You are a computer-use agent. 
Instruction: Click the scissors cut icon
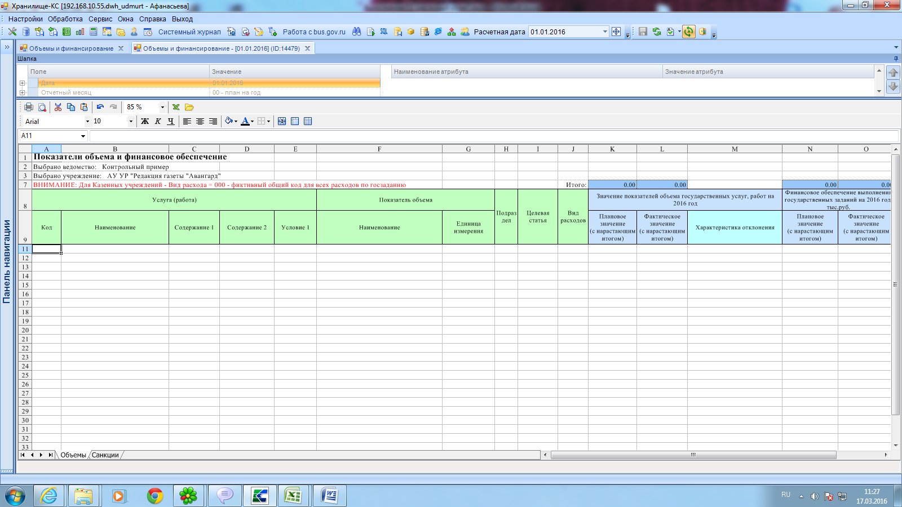point(58,107)
